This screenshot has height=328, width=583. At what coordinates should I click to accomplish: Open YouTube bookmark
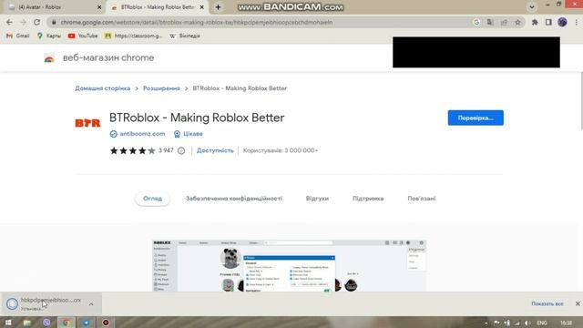click(83, 36)
